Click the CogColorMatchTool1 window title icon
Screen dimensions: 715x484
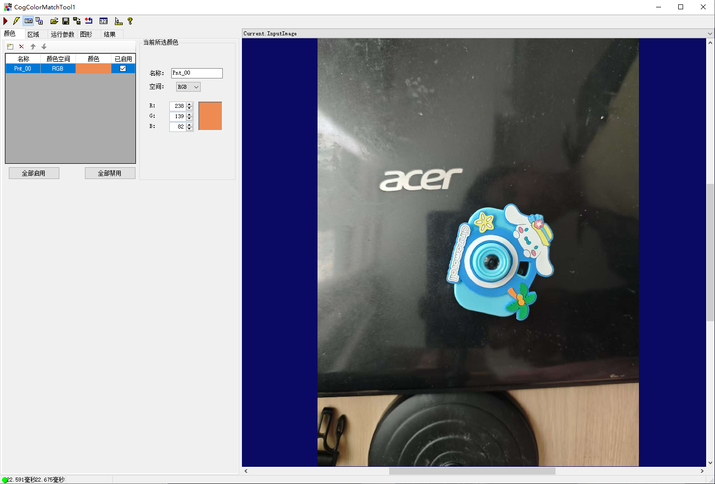coord(7,7)
